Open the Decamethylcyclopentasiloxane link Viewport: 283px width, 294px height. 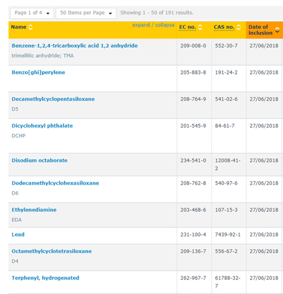coord(53,99)
